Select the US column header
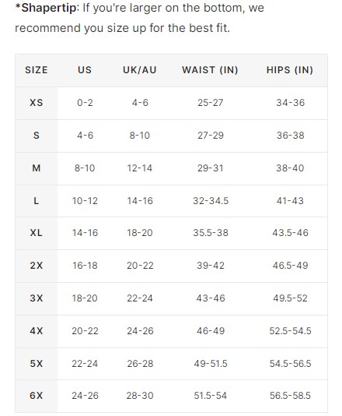Image resolution: width=342 pixels, height=416 pixels. 85,70
